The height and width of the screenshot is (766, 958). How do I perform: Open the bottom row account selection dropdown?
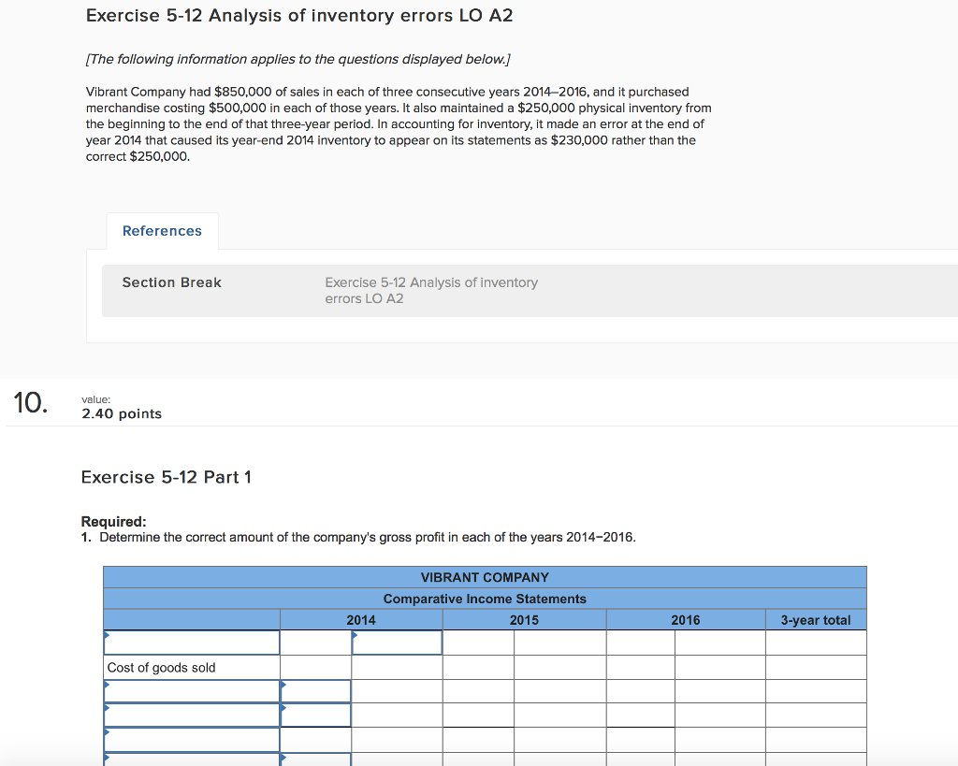[x=191, y=759]
